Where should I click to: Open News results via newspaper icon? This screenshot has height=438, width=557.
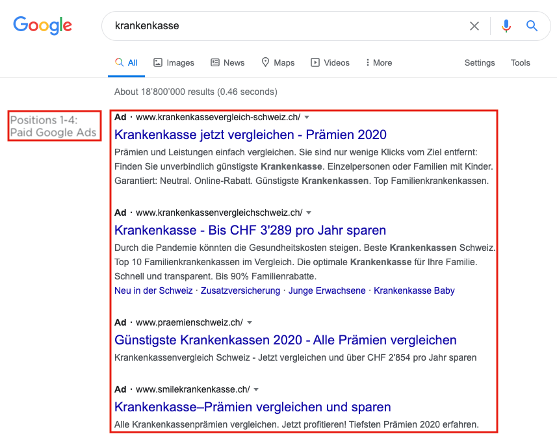coord(214,62)
